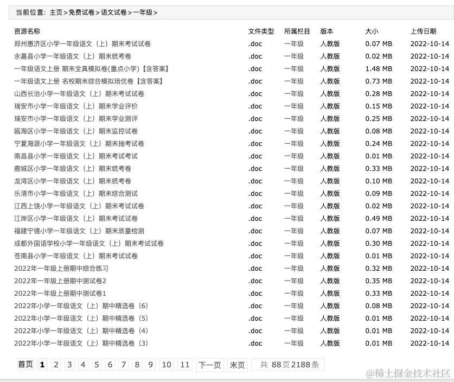
Task: Click 人教版 cell in 永嘉县 row
Action: (x=330, y=56)
